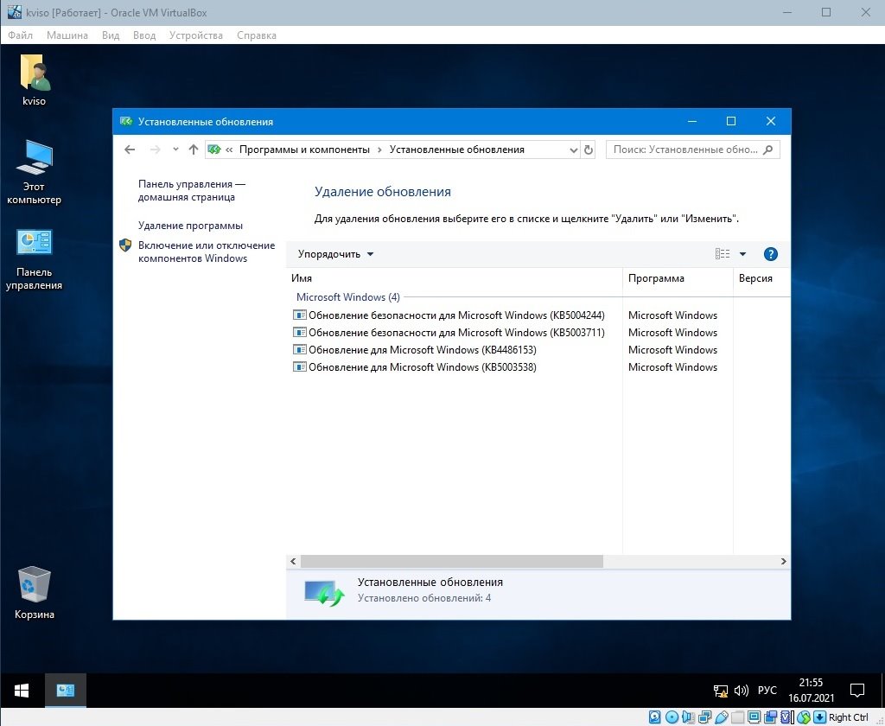885x726 pixels.
Task: Click the VirtualBox keyboard capture arrow icon
Action: [x=820, y=717]
